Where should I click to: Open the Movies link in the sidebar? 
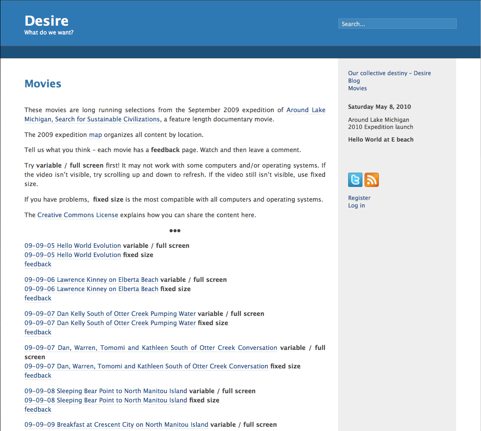tap(357, 88)
